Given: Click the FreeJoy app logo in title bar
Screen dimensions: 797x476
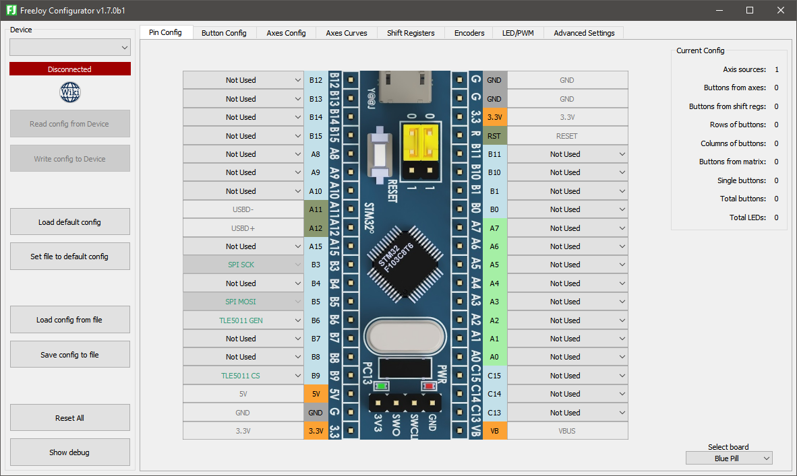Looking at the screenshot, I should coord(11,10).
